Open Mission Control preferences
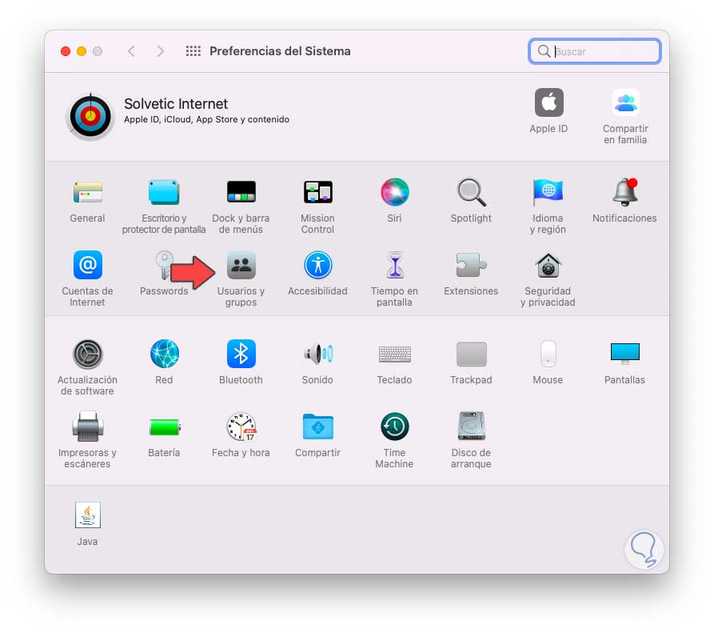The image size is (714, 633). 318,192
